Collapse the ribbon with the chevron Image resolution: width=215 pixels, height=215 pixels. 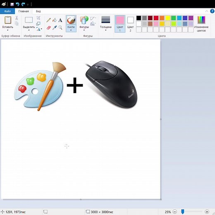pos(207,11)
